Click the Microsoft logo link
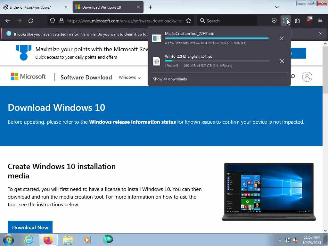The width and height of the screenshot is (328, 246). [28, 77]
